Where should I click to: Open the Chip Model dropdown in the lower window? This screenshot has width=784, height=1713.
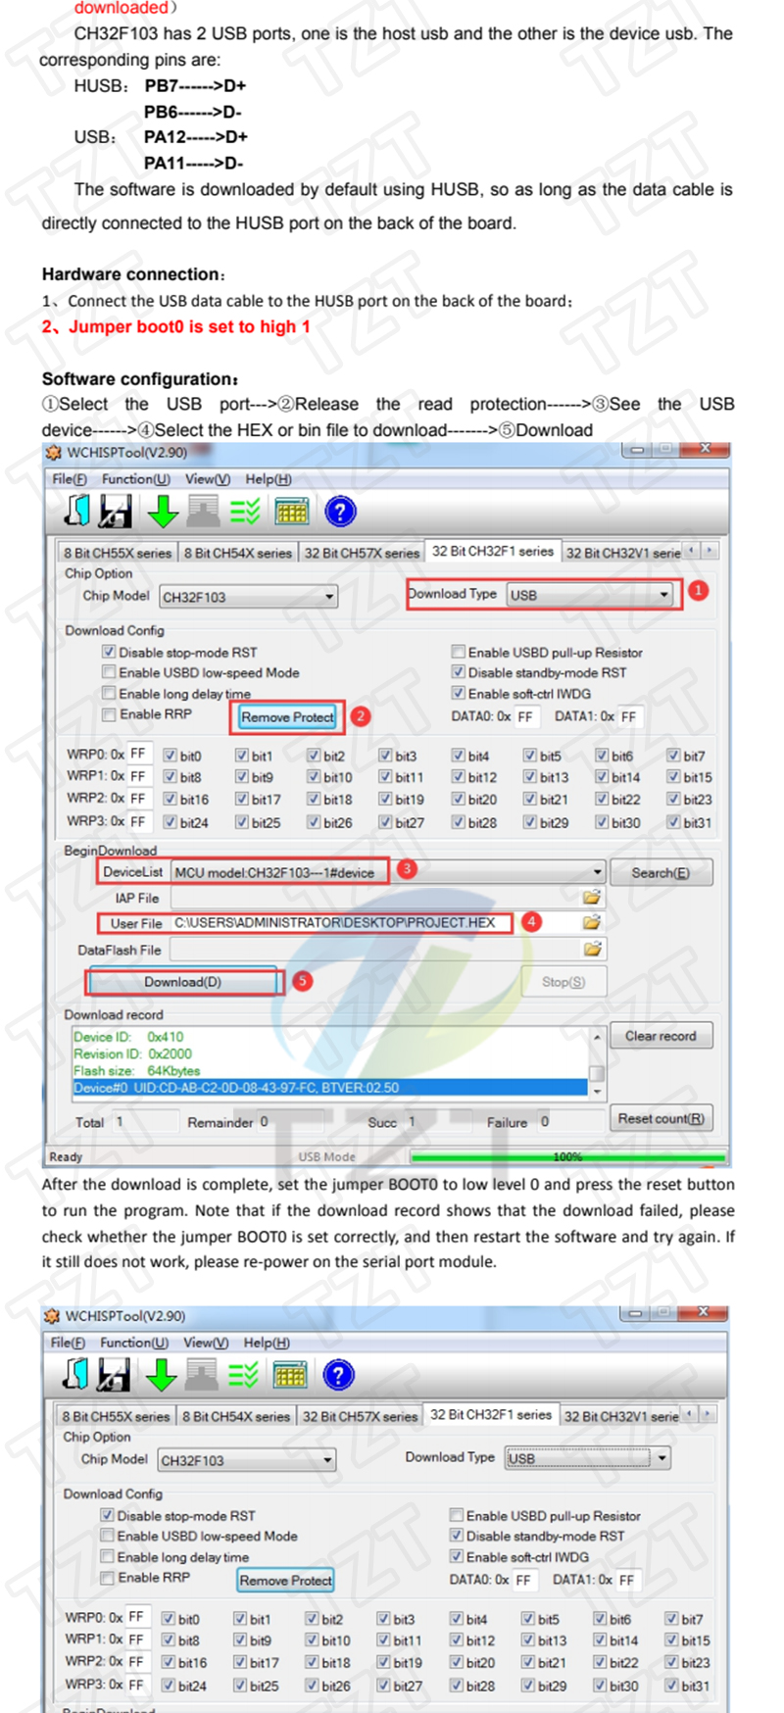[x=327, y=1460]
